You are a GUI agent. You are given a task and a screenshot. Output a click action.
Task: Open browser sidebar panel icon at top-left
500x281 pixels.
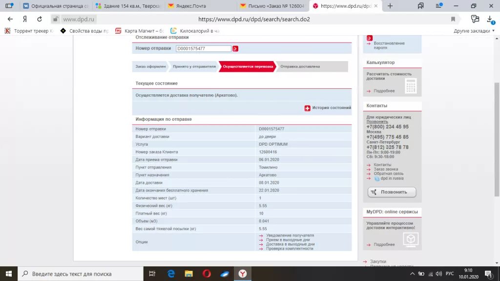point(9,6)
